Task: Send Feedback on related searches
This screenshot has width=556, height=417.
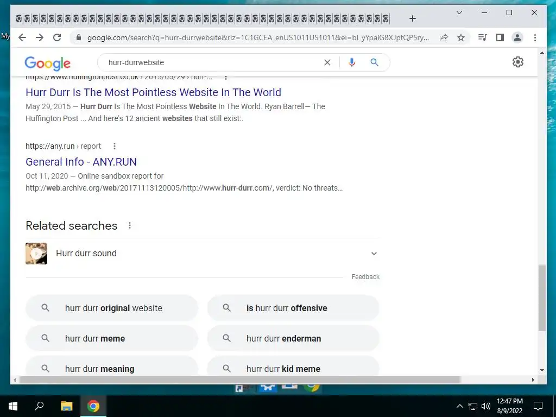Action: [x=365, y=277]
